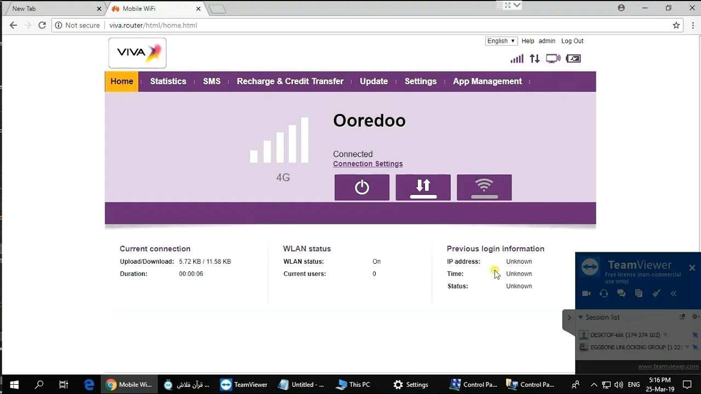701x394 pixels.
Task: Open TeamViewer file transfer icon
Action: coord(639,293)
